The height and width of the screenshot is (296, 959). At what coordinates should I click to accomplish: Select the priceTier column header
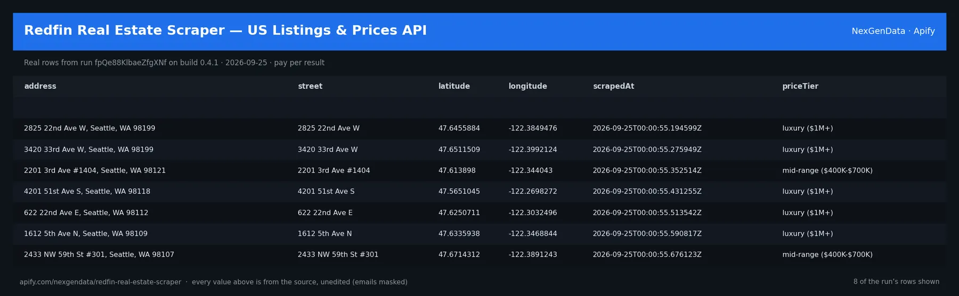[800, 86]
